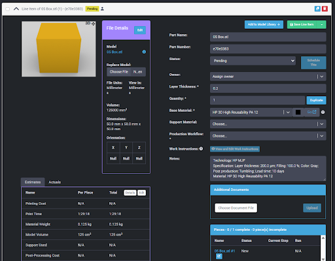
Task: Click the X orientation cell
Action: click(x=113, y=148)
